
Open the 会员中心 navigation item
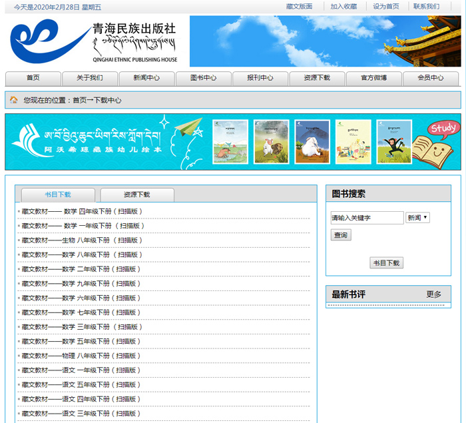click(430, 78)
